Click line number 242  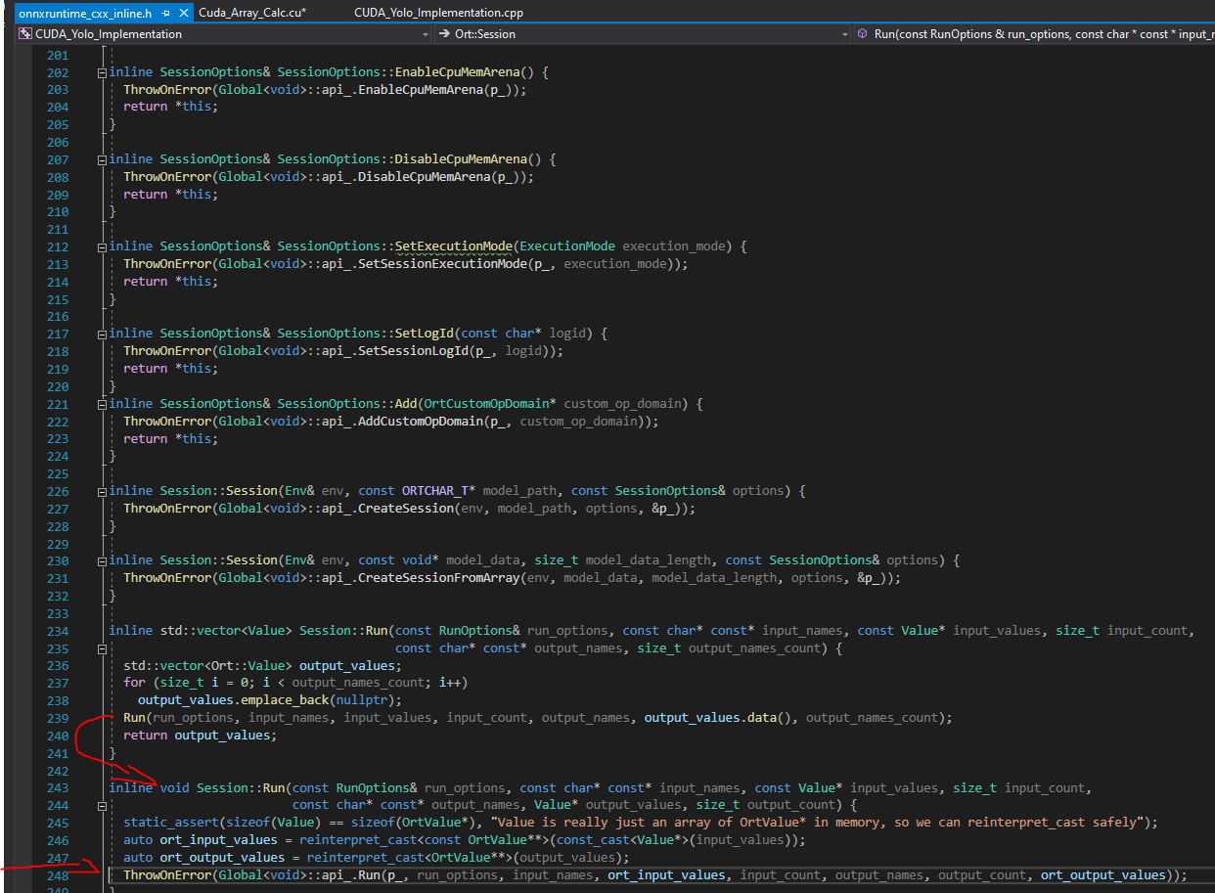tap(58, 770)
